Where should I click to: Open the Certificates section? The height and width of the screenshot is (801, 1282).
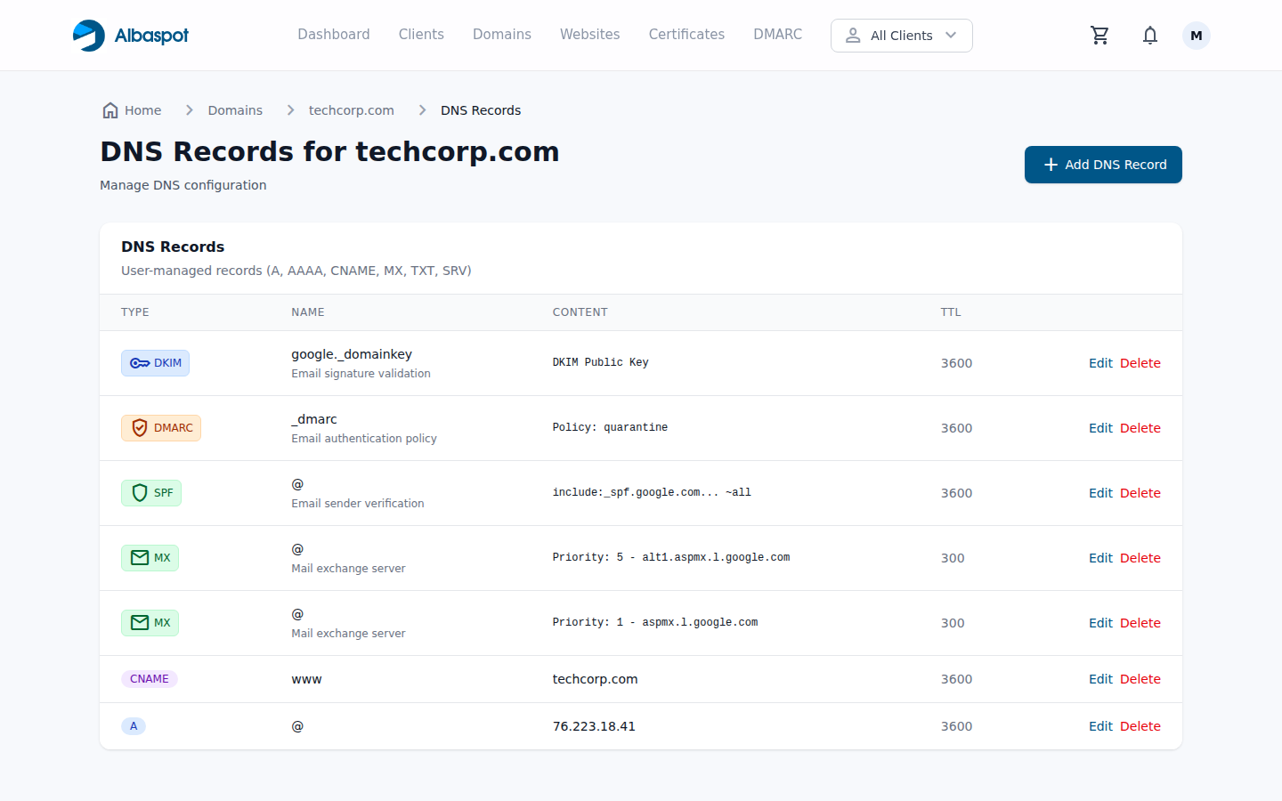[x=686, y=35]
